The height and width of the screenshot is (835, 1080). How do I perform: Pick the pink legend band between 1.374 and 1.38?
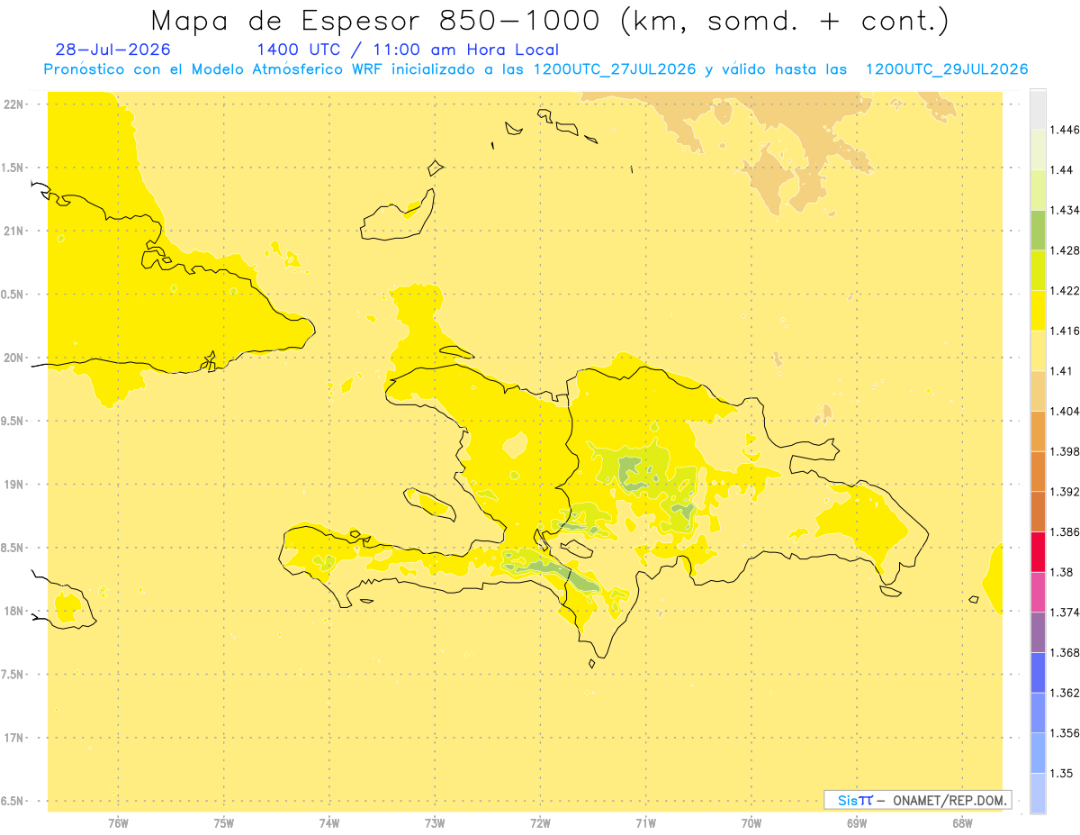point(1038,592)
